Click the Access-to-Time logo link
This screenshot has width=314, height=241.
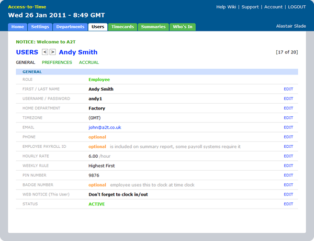tap(27, 7)
